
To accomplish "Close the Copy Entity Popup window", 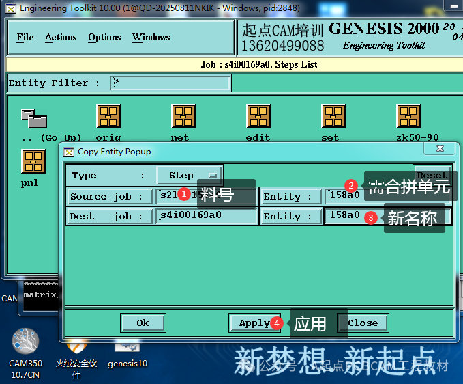I will (440, 148).
